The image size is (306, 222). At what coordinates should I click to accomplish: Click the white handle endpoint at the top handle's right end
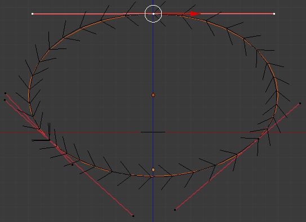click(274, 14)
